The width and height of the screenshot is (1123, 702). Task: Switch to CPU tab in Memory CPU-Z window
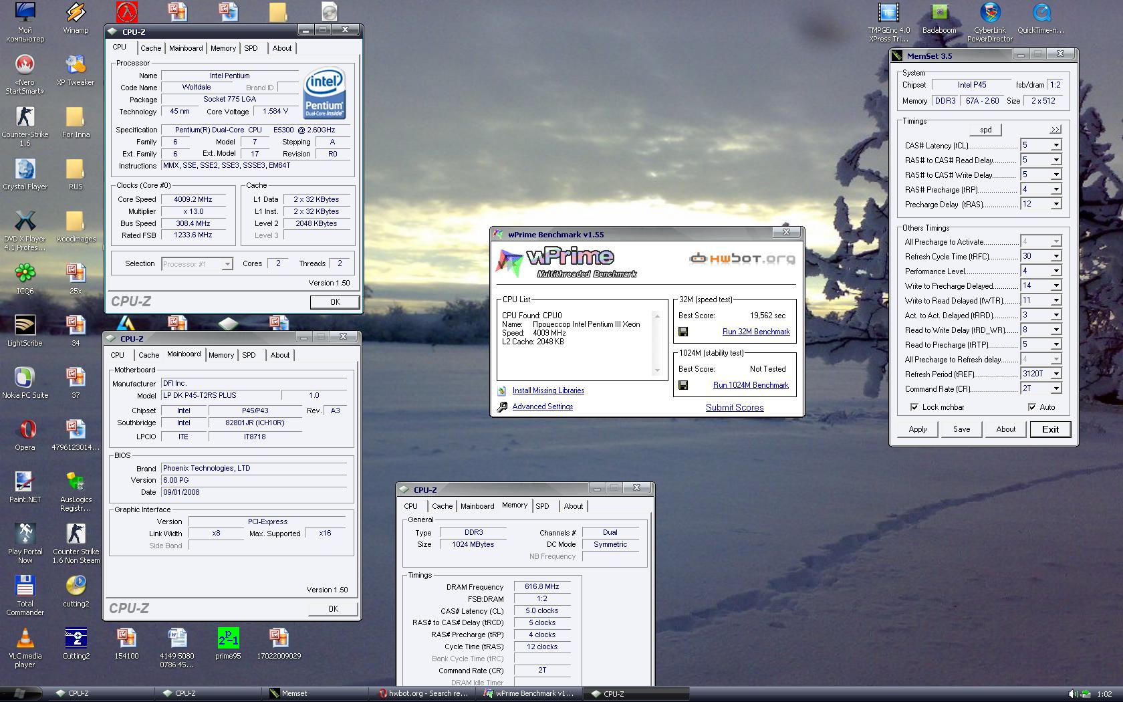click(410, 506)
